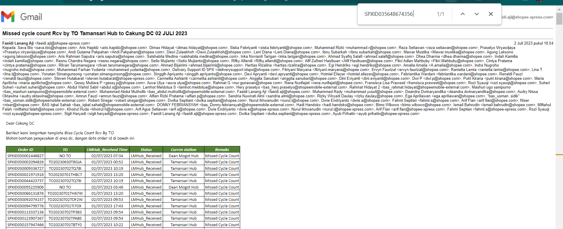Screen dimensions: 563x229
Task: Click TO cell TO20230701TI7OX
Action: pyautogui.click(x=65, y=206)
